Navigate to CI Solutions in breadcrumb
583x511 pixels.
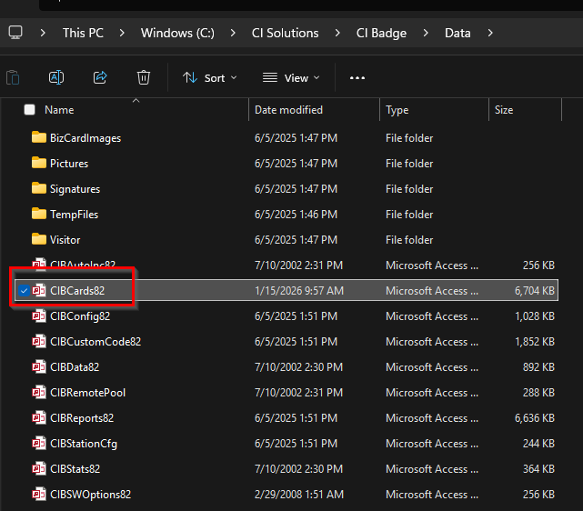click(x=286, y=33)
